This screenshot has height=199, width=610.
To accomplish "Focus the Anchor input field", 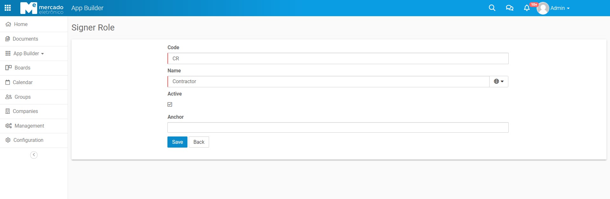I will [338, 128].
